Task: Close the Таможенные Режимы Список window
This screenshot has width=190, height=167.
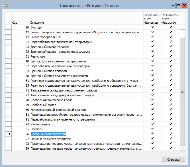Action: point(184,6)
